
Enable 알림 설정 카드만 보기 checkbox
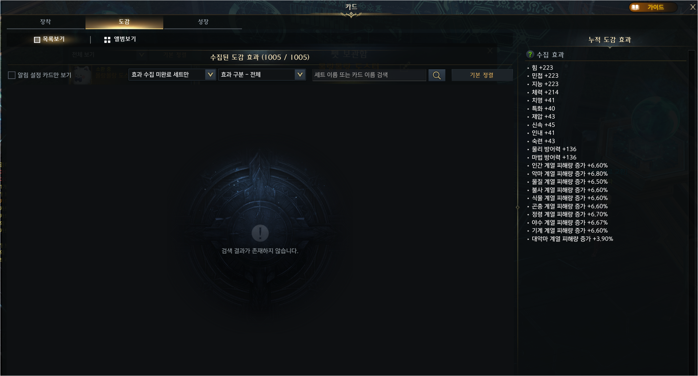click(12, 75)
